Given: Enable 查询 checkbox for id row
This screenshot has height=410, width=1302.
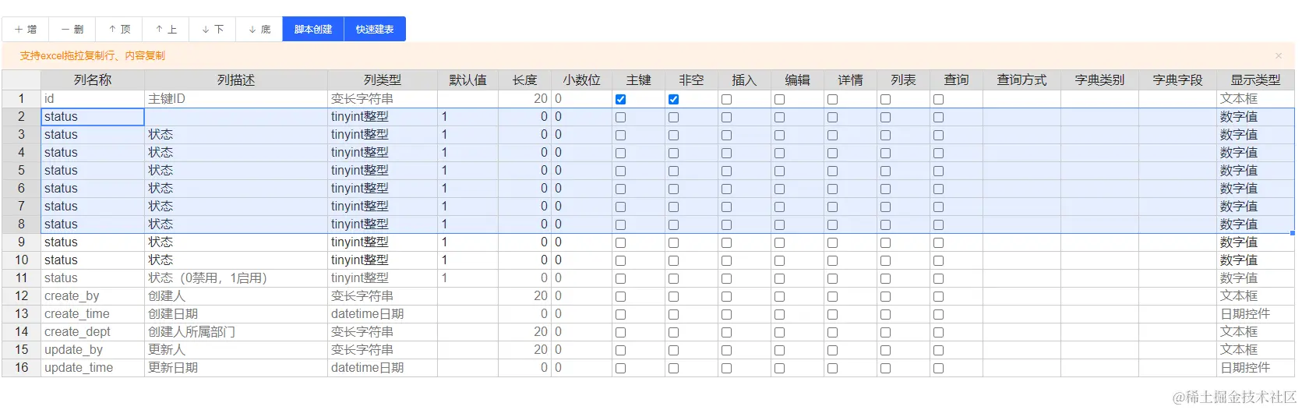Looking at the screenshot, I should [938, 99].
